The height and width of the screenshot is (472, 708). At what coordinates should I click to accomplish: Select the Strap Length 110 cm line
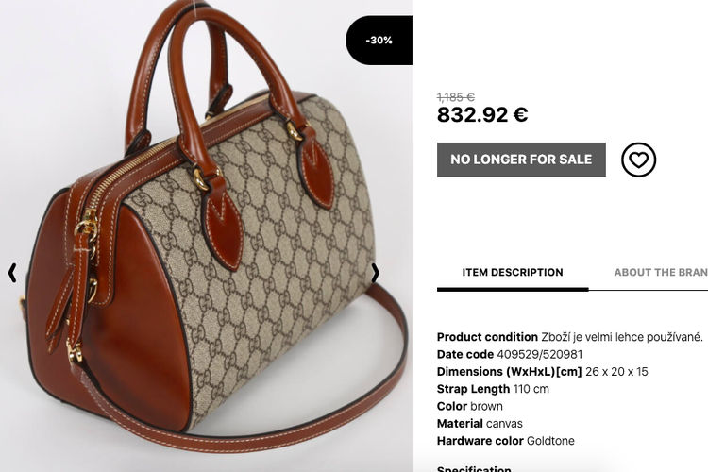[x=493, y=389]
